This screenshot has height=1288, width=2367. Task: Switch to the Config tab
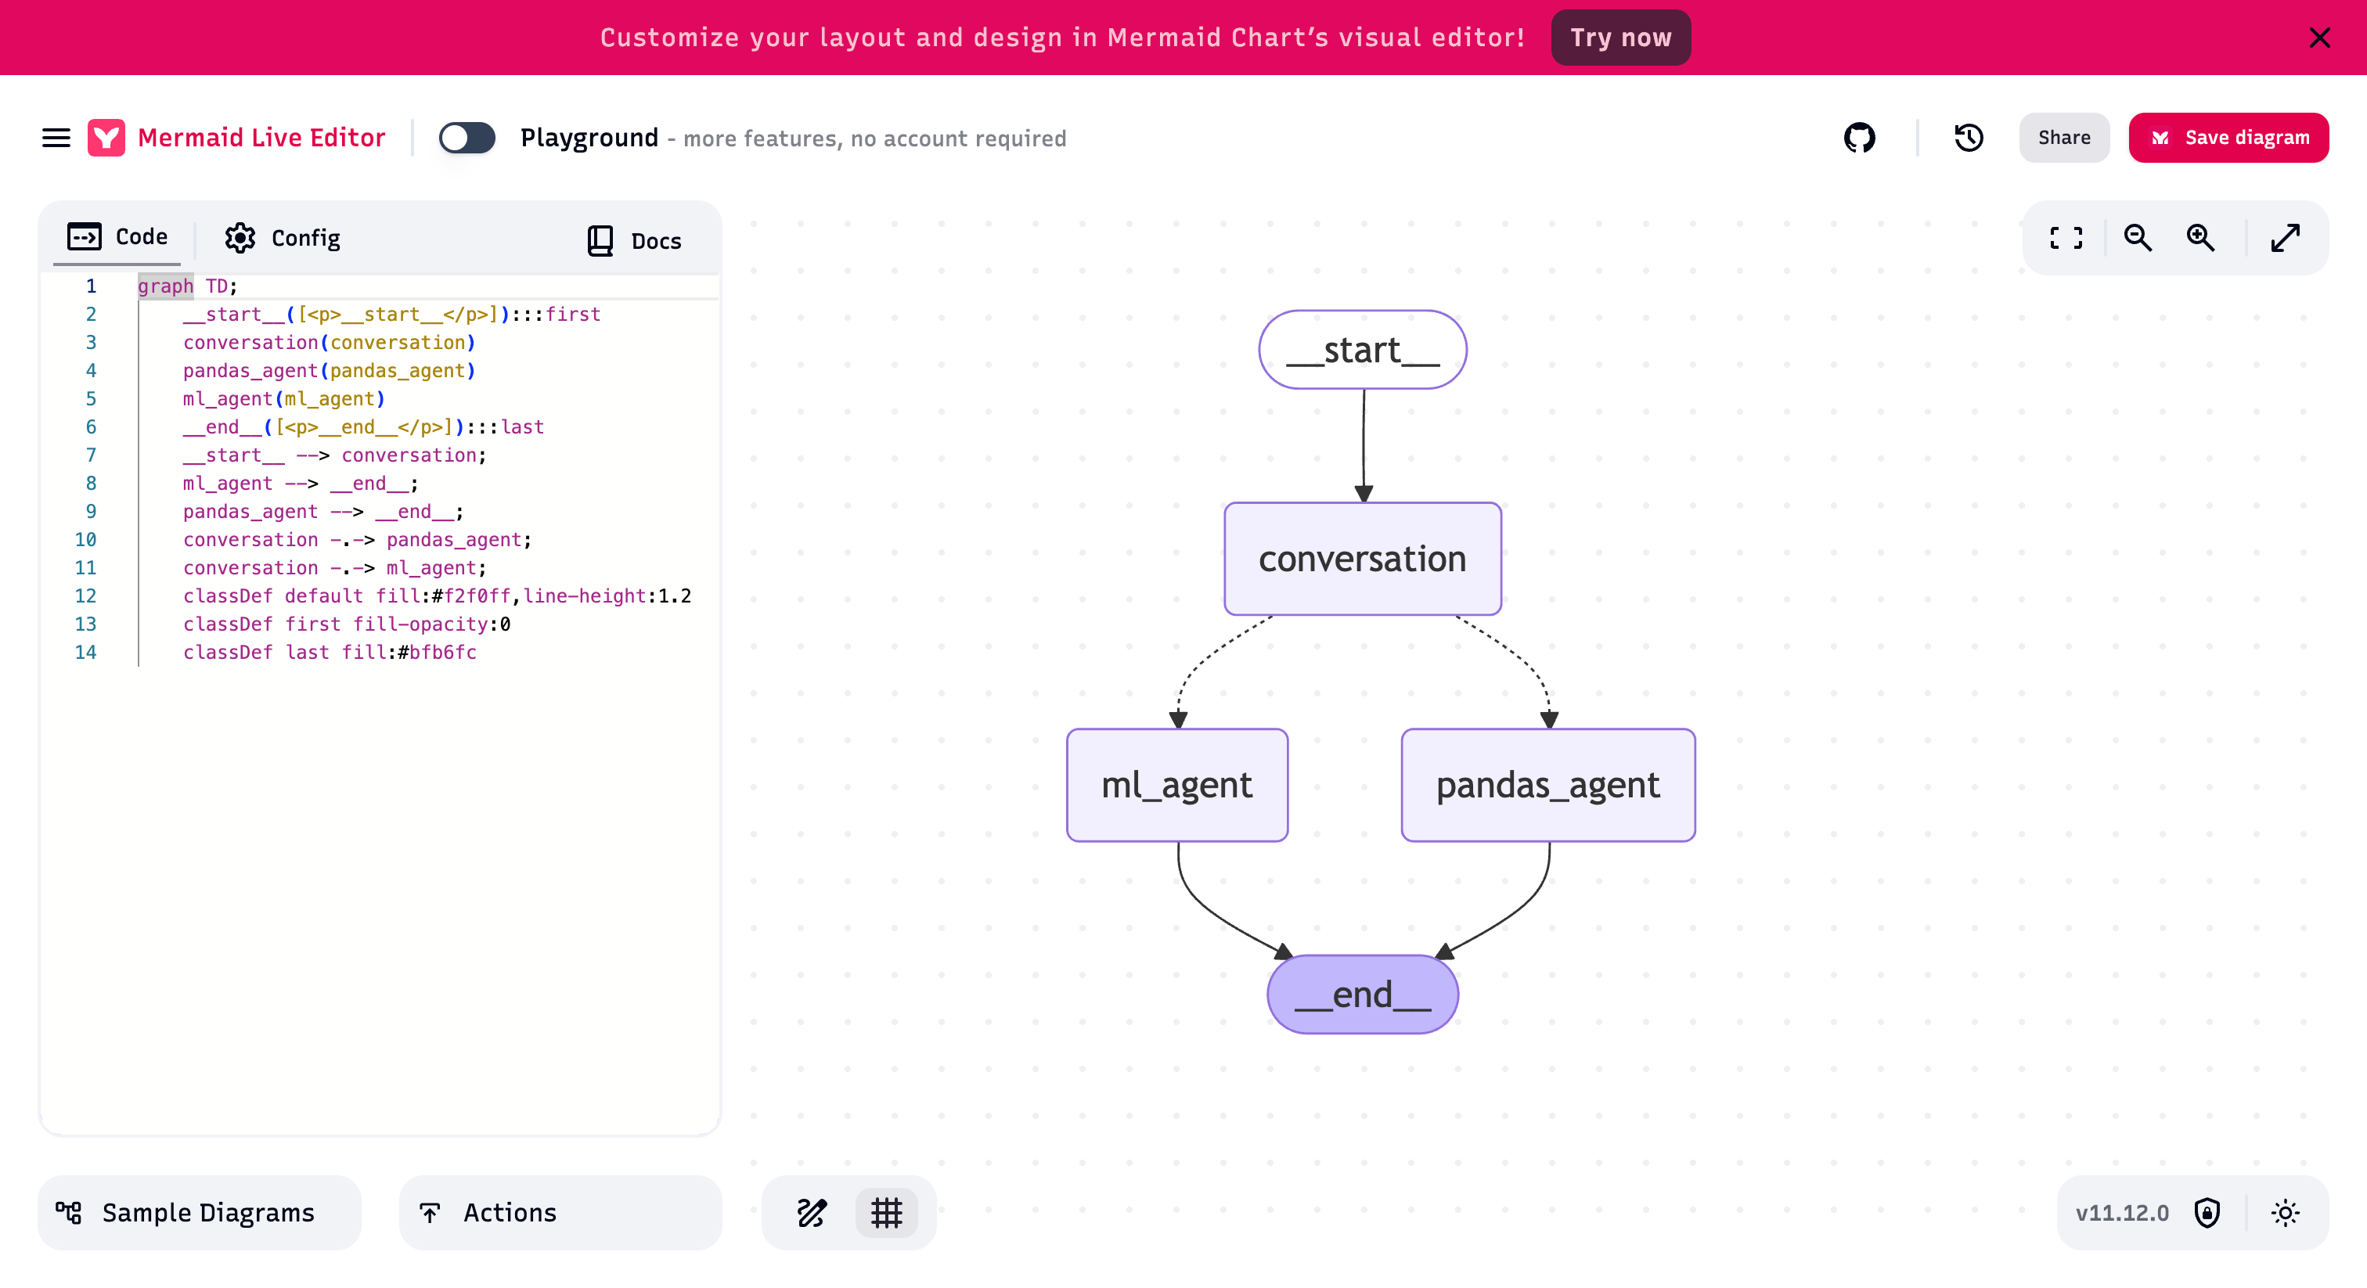point(282,238)
